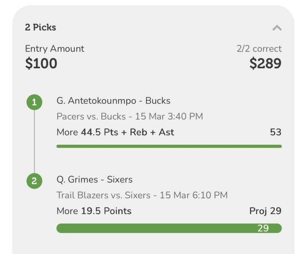
Task: Click the final stat value 53
Action: pos(276,132)
